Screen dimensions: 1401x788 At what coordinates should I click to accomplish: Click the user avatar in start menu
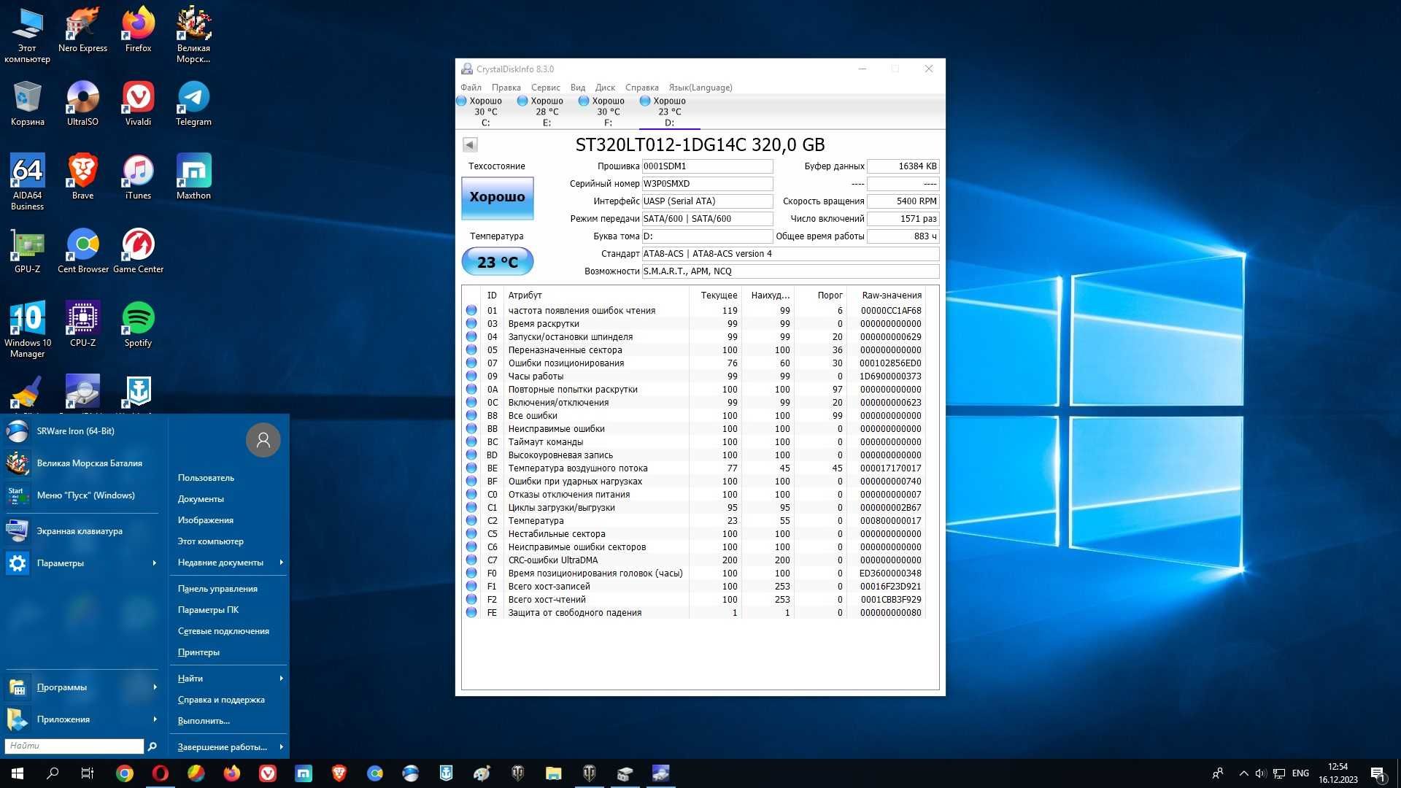coord(263,440)
